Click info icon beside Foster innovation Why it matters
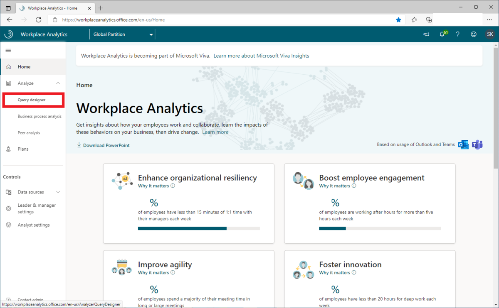The image size is (499, 308). 354,273
